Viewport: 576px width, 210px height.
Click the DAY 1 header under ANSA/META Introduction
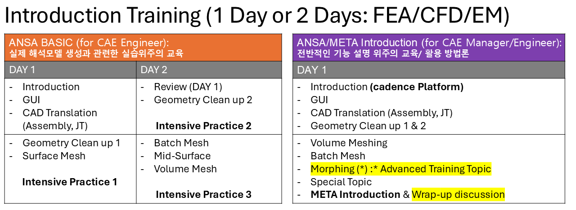(x=313, y=70)
